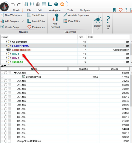Select the Compensation group row
132x143 pixels.
coord(65,50)
